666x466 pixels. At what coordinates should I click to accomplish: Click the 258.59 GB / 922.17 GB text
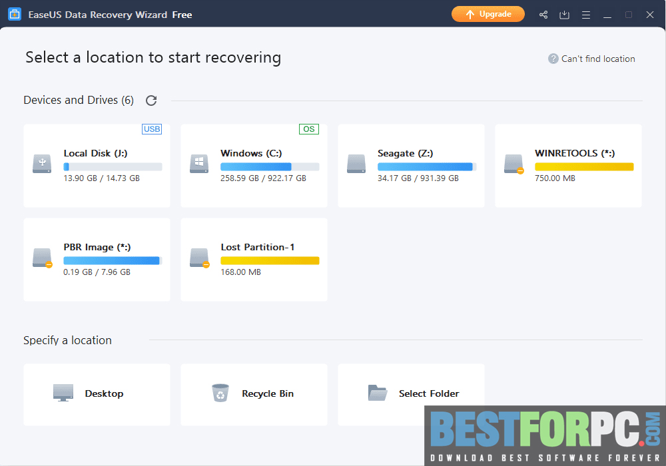(263, 178)
